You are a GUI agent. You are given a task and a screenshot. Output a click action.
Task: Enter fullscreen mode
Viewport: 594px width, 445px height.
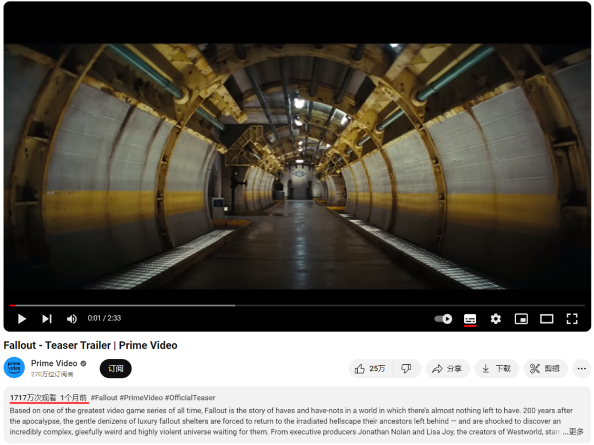coord(572,319)
